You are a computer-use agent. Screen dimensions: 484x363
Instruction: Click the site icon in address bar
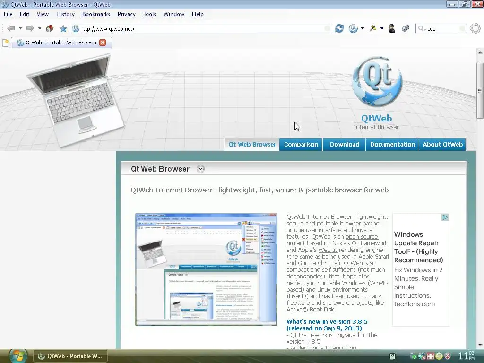(x=76, y=29)
